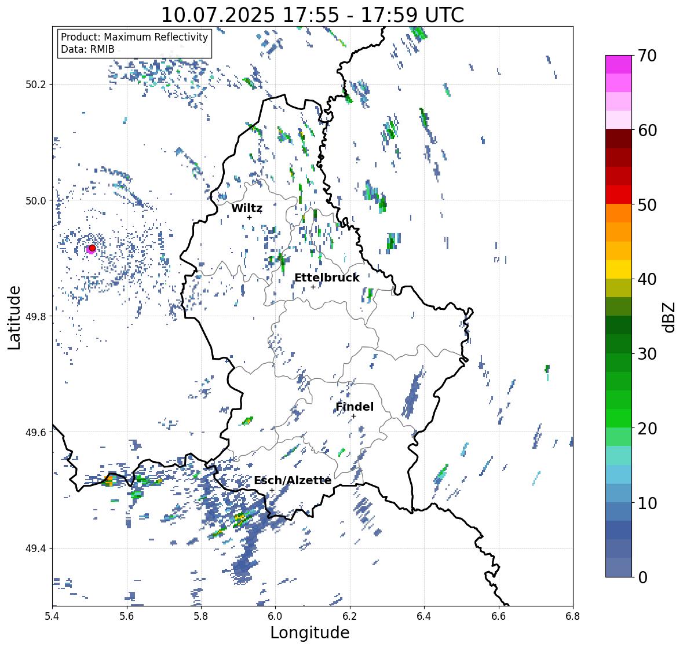
Task: Click the 5.8 longitude tick label
Action: click(201, 616)
